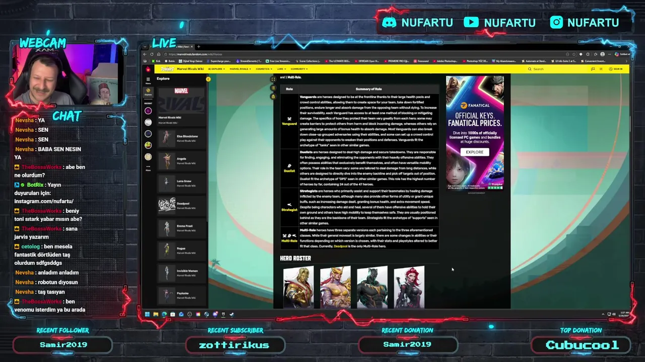Viewport: 645px width, 362px height.
Task: Toggle fullscreen expand icon beside article
Action: click(x=273, y=79)
